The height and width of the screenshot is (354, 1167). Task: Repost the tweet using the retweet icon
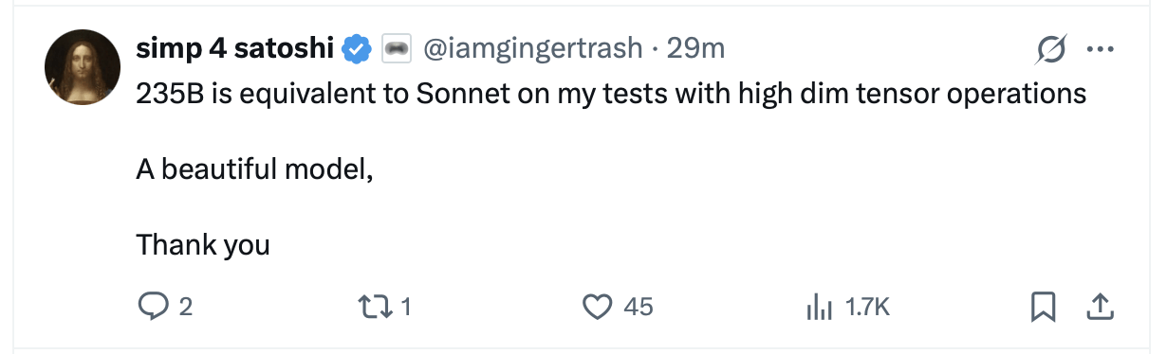pyautogui.click(x=371, y=307)
